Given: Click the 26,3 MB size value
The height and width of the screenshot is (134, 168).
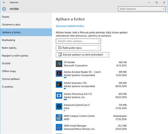Looking at the screenshot, I should [x=122, y=126].
